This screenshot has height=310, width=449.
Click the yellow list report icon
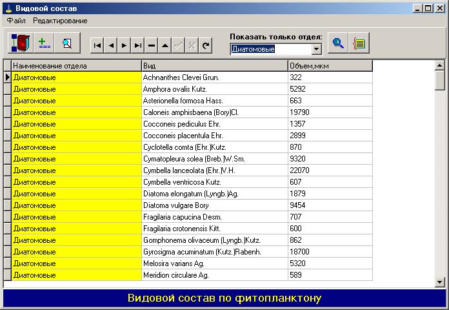click(359, 43)
